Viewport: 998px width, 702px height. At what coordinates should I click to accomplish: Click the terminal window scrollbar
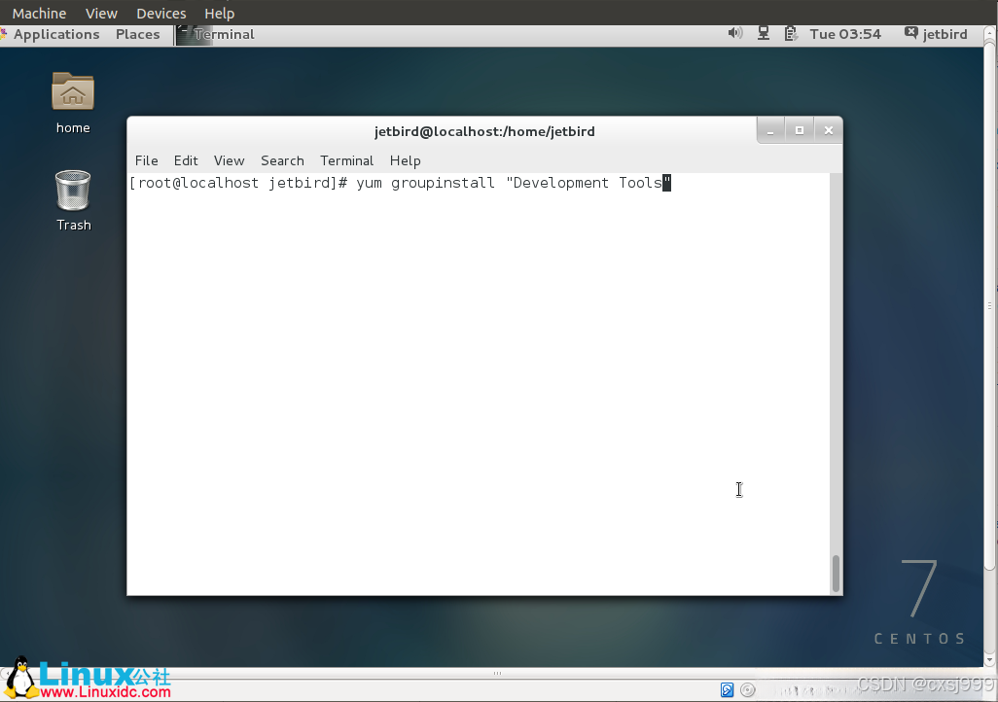pos(835,574)
